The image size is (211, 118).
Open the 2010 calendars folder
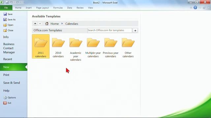pos(58,48)
